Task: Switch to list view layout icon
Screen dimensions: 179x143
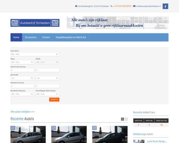Action: tap(126, 119)
